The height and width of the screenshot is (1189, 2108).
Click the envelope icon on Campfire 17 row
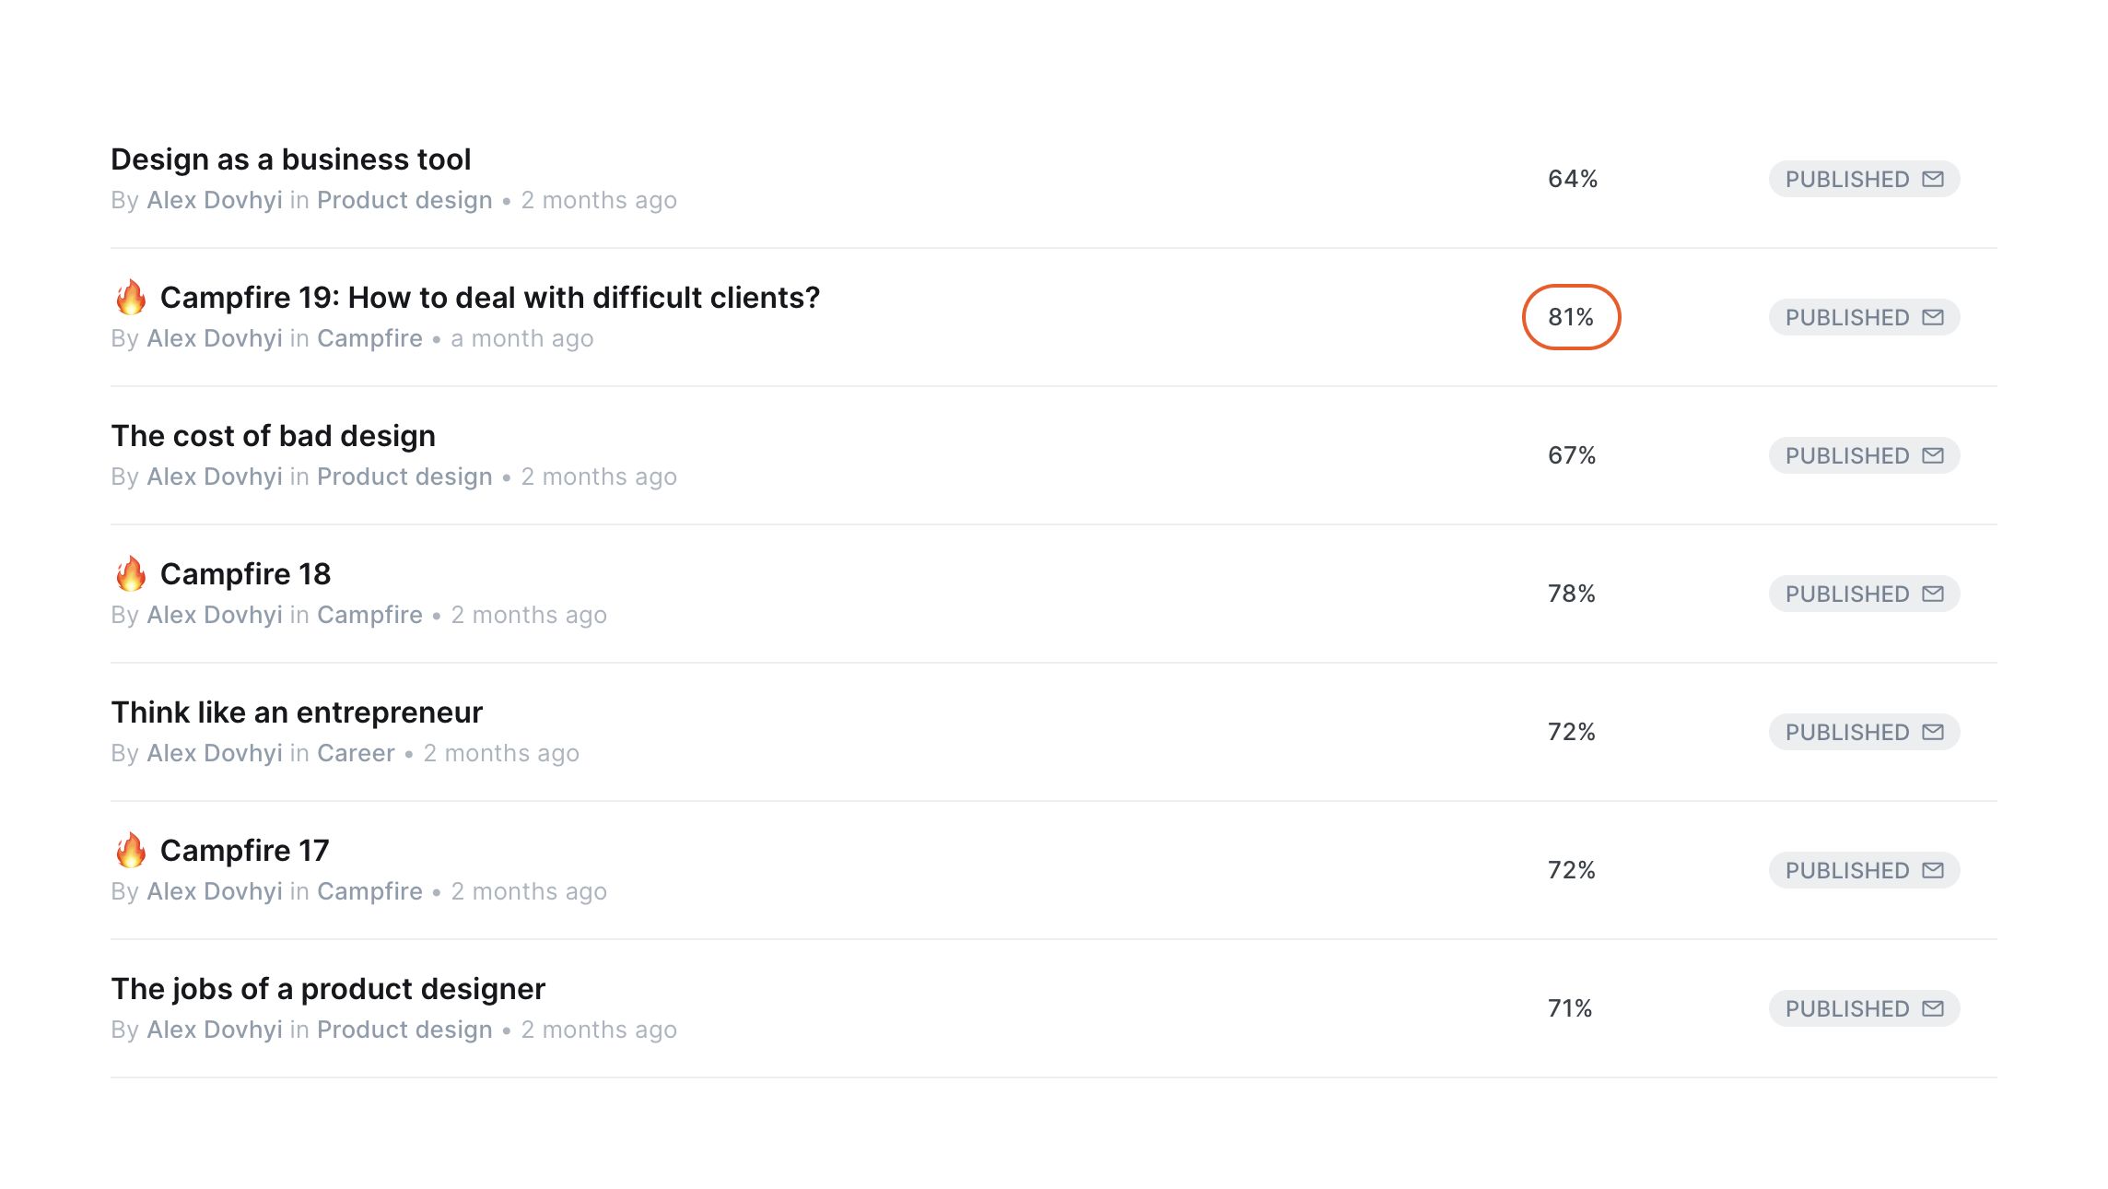1933,870
